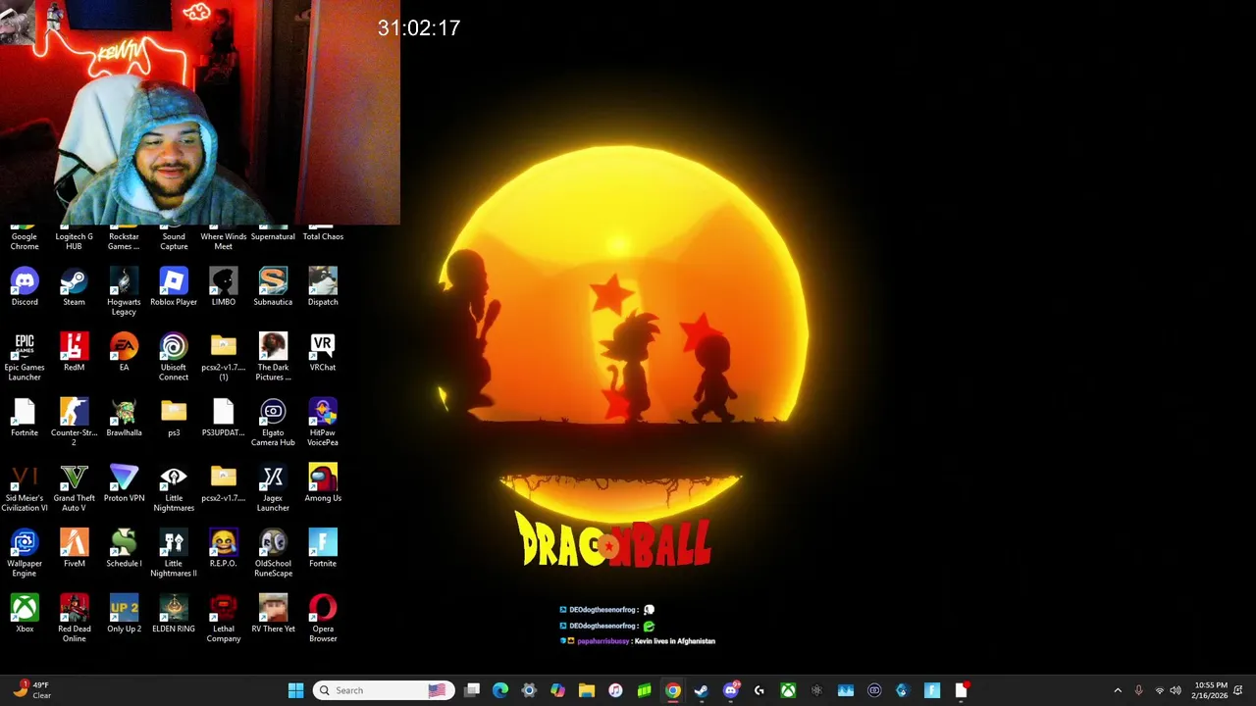Open the Discord desktop shortcut
The height and width of the screenshot is (706, 1256).
25,287
